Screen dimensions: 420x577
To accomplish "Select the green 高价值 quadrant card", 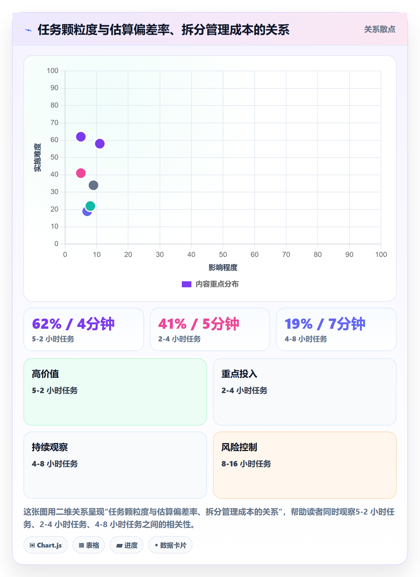I will pos(115,392).
